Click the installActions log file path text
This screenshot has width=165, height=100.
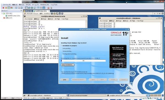click(x=87, y=73)
